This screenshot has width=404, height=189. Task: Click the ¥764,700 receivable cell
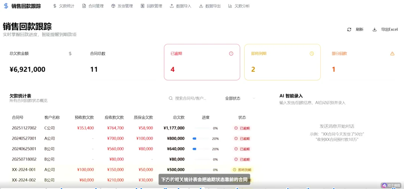coord(116,128)
